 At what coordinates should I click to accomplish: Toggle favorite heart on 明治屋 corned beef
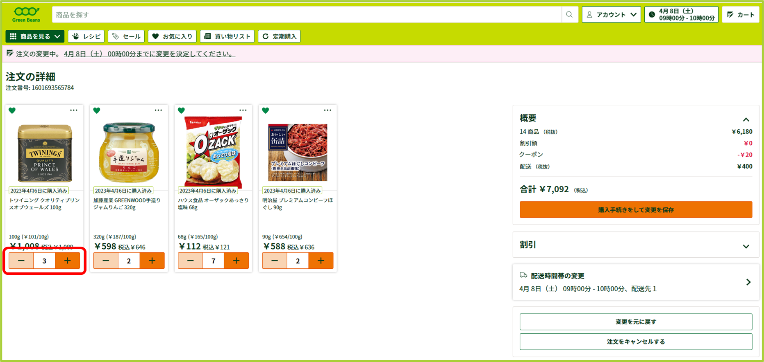click(266, 110)
